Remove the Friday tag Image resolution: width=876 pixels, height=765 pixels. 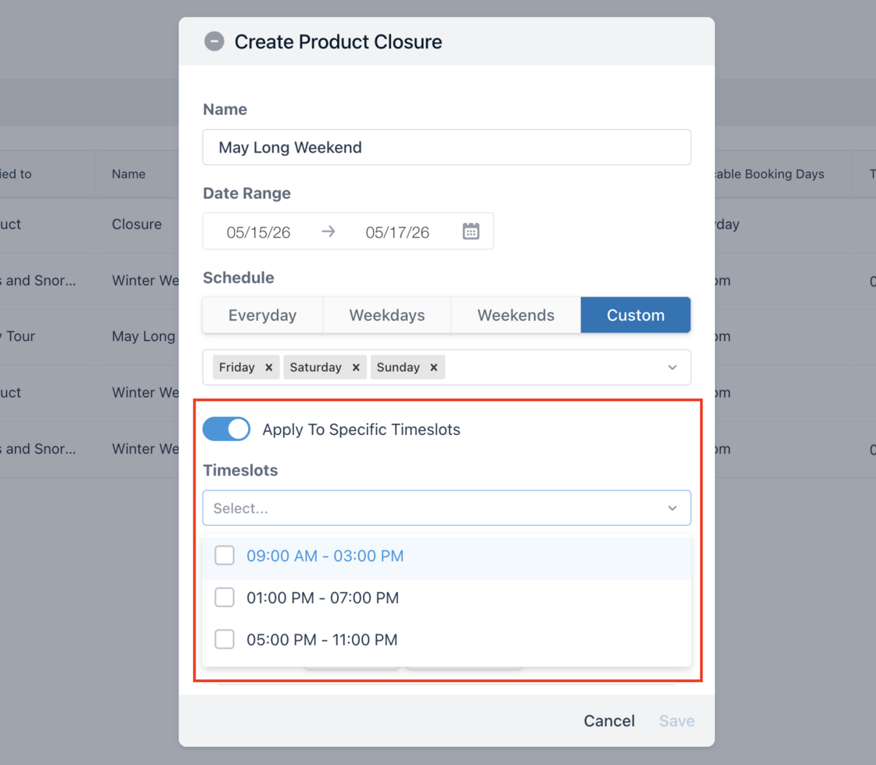[x=269, y=367]
